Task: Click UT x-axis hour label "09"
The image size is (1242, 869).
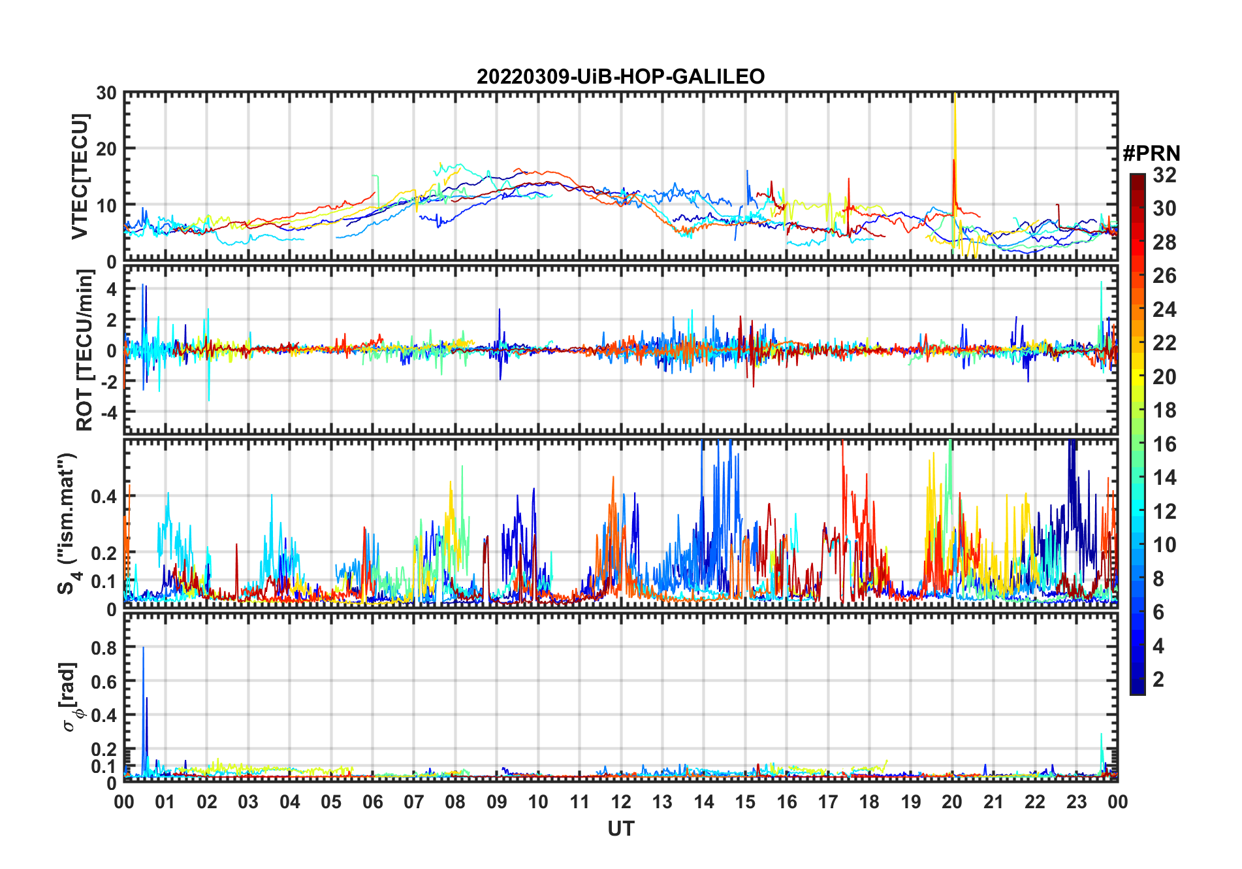Action: [x=497, y=802]
